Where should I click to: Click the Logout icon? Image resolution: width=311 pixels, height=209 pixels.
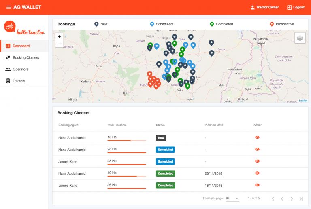(289, 8)
